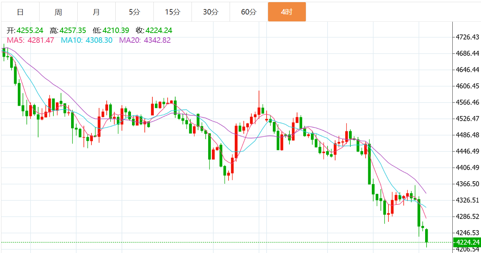481x253 pixels.
Task: Click the open price value 4255.24
Action: tap(30, 30)
